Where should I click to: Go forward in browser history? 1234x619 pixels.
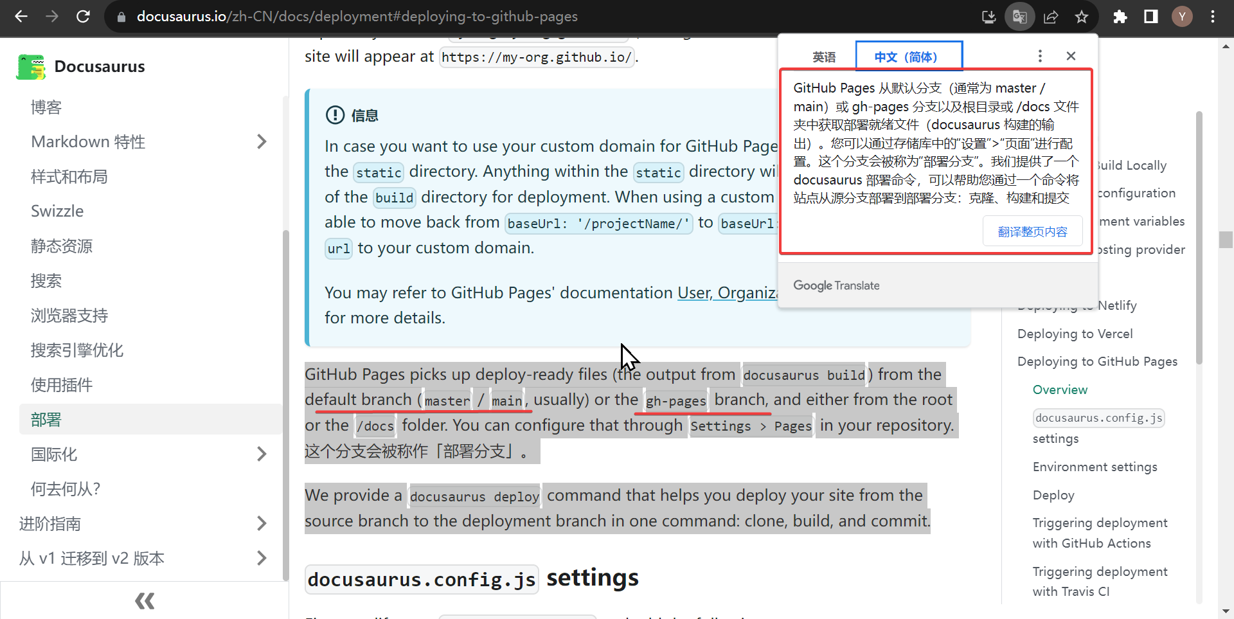click(52, 16)
